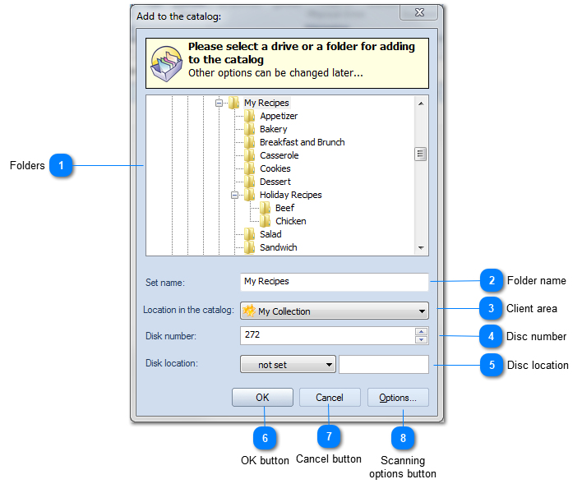The height and width of the screenshot is (493, 582).
Task: Click the Sandwich folder icon
Action: (250, 247)
